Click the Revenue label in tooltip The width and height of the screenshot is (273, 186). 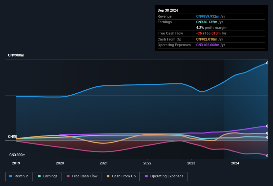[165, 16]
